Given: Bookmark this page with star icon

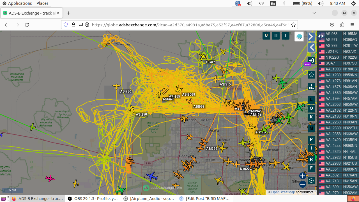Looking at the screenshot, I should pos(293,25).
